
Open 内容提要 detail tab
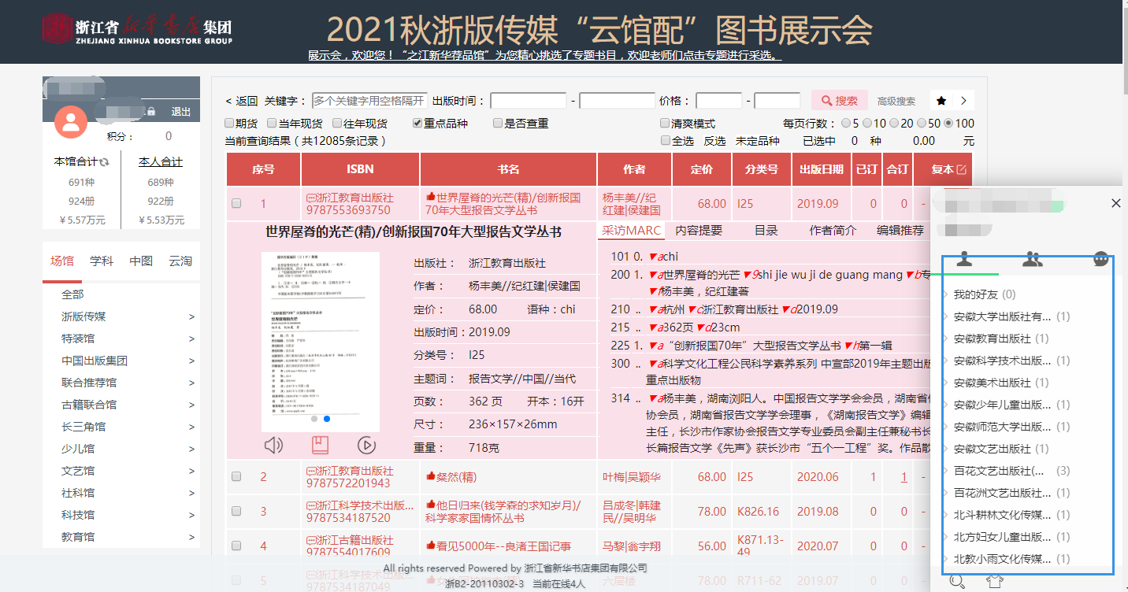click(699, 231)
